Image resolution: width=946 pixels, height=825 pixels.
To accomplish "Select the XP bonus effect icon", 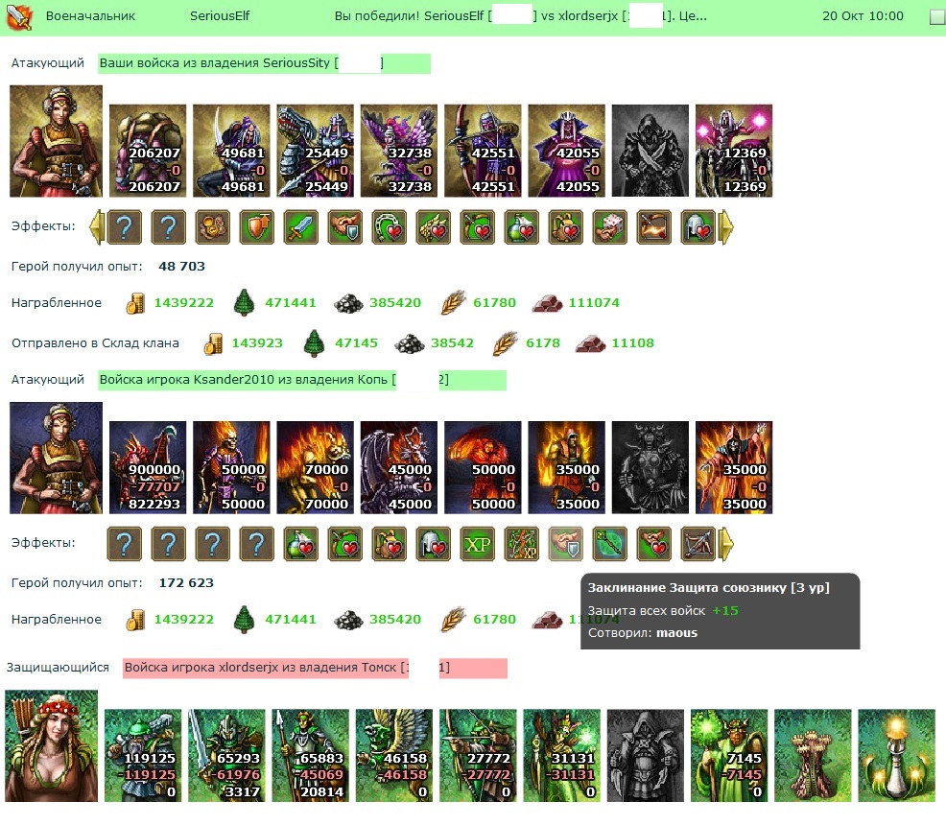I will point(477,544).
